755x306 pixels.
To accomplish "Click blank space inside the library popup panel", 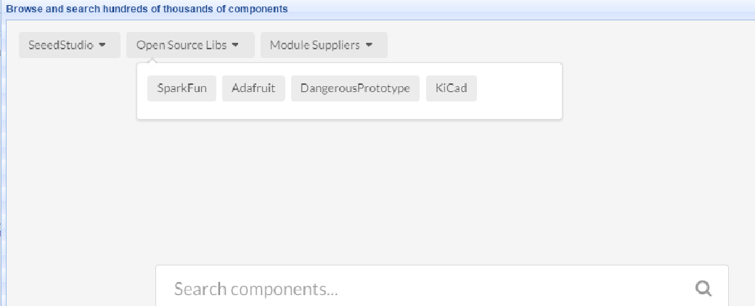I will [349, 109].
